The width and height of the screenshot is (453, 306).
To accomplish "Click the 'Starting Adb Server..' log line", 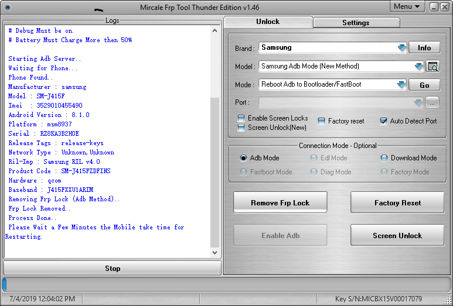I will coord(45,59).
